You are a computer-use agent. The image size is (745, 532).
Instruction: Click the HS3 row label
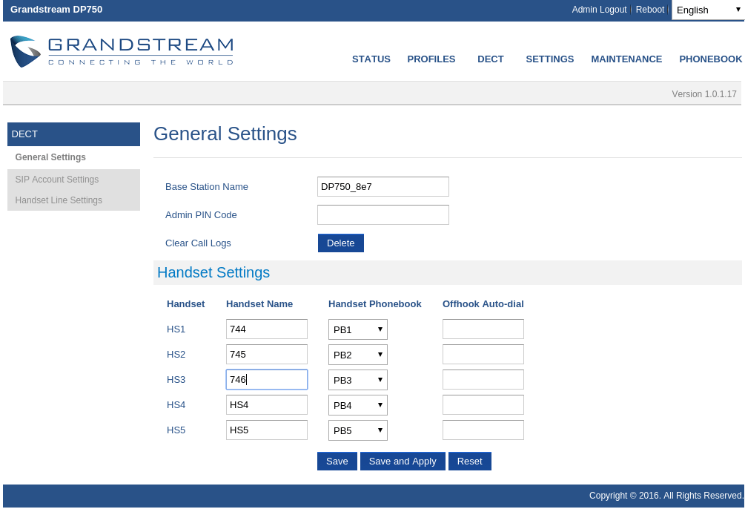[176, 379]
